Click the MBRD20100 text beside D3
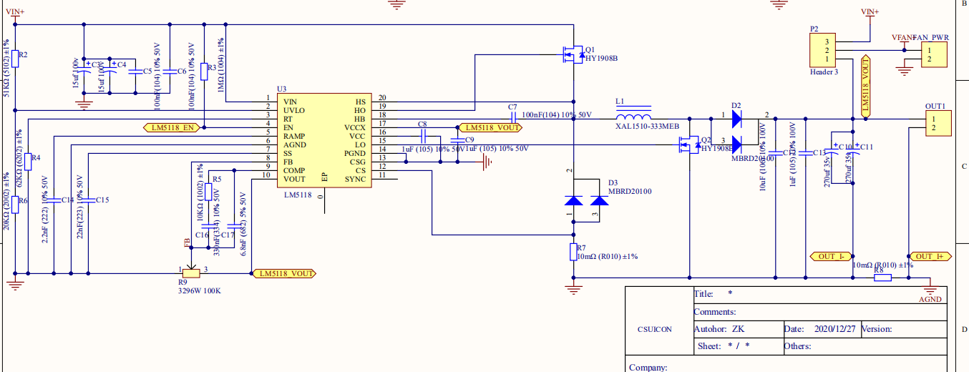The height and width of the screenshot is (372, 969). [629, 191]
